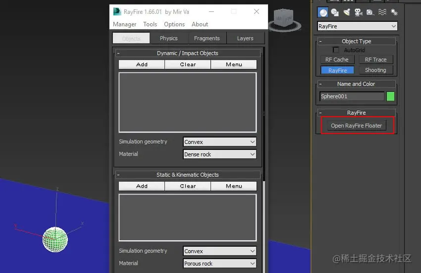Select the green sphere in the viewport
Viewport: 421px width, 273px height.
(55, 240)
